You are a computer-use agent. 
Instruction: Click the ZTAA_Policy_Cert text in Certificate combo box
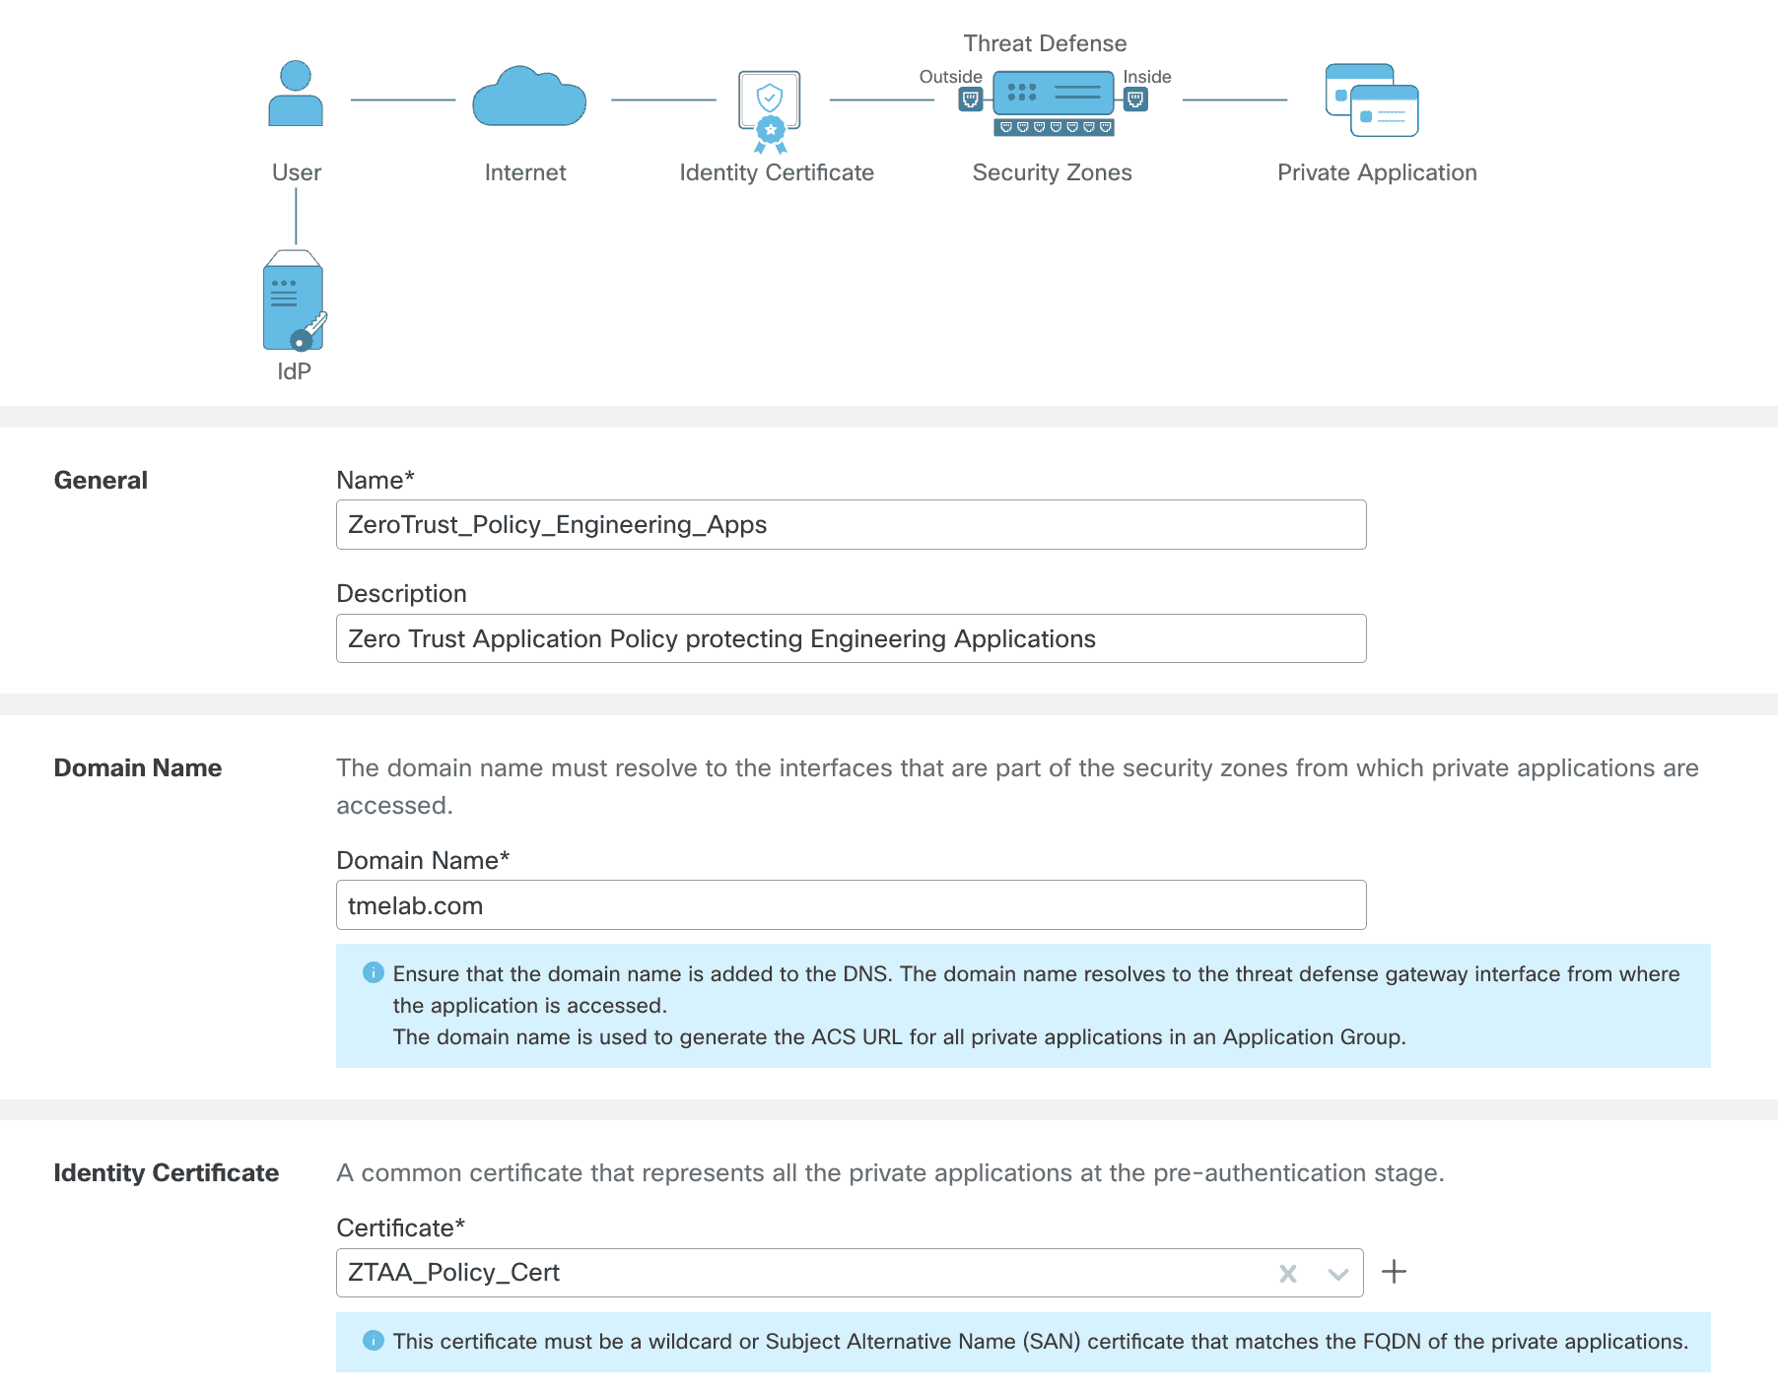pyautogui.click(x=453, y=1273)
